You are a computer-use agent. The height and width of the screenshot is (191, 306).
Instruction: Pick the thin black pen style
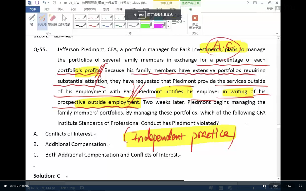tap(80, 18)
